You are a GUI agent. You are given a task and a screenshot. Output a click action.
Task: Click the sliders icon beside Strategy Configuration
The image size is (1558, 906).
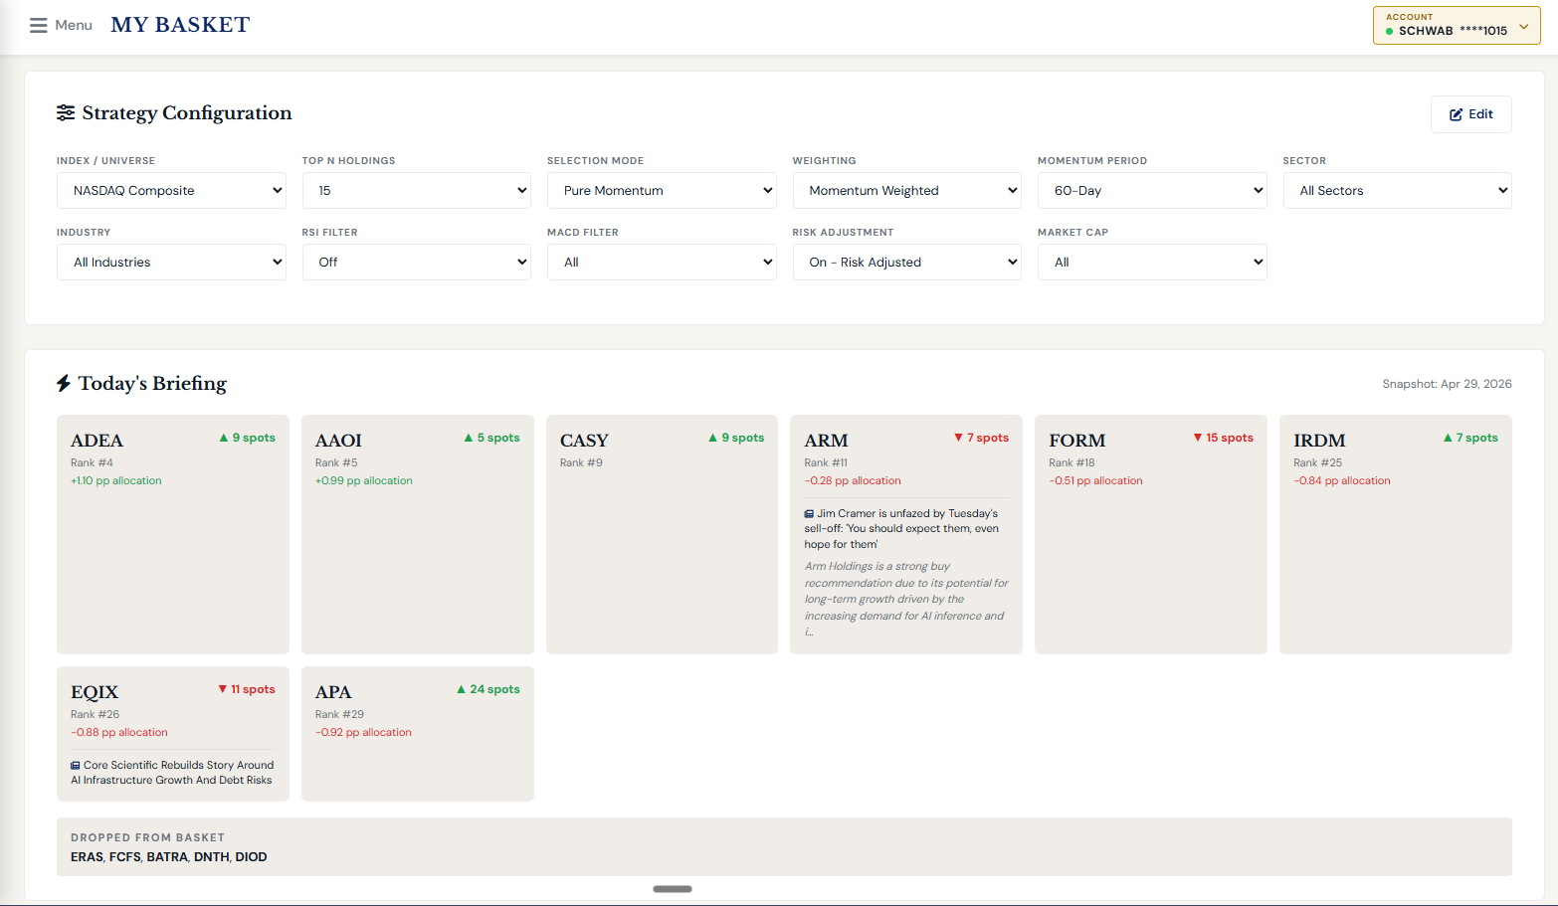coord(66,112)
